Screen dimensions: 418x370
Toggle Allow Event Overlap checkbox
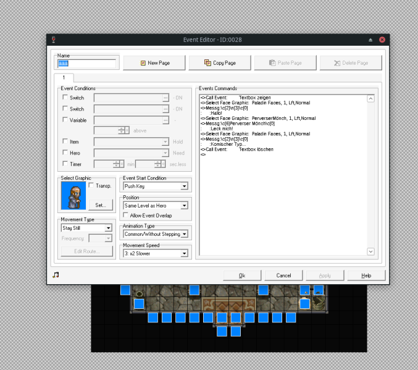126,215
